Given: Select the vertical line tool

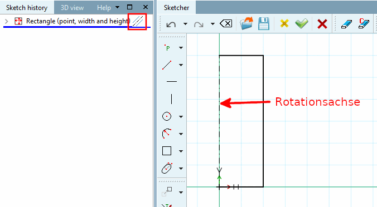Looking at the screenshot, I should click(x=171, y=99).
